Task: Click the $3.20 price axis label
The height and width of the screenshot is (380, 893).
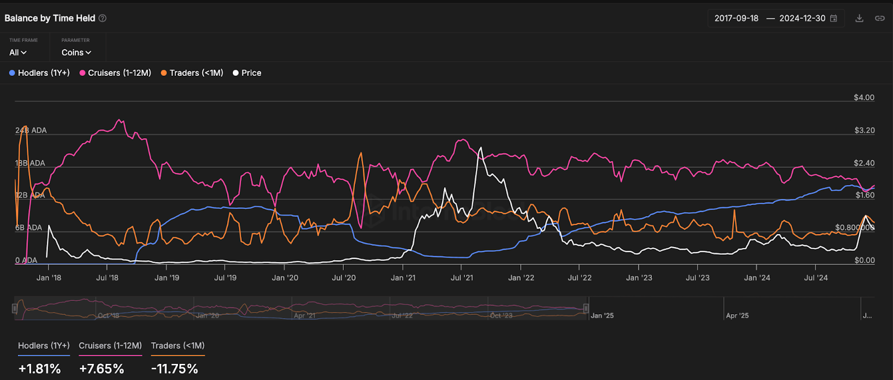Action: [865, 130]
